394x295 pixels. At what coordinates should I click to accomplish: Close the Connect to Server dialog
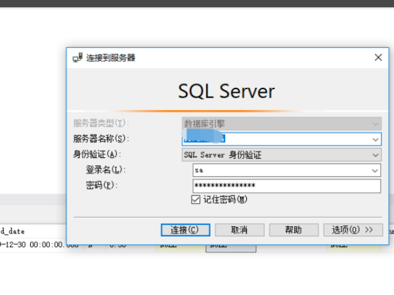coord(378,58)
